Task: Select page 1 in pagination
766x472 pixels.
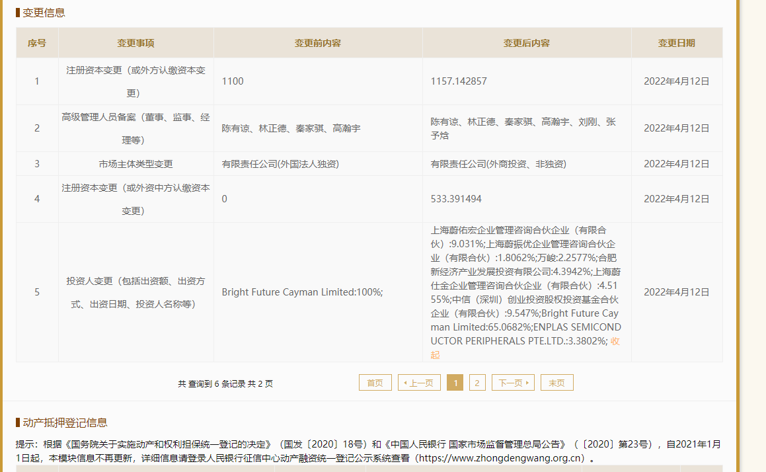Action: tap(455, 383)
